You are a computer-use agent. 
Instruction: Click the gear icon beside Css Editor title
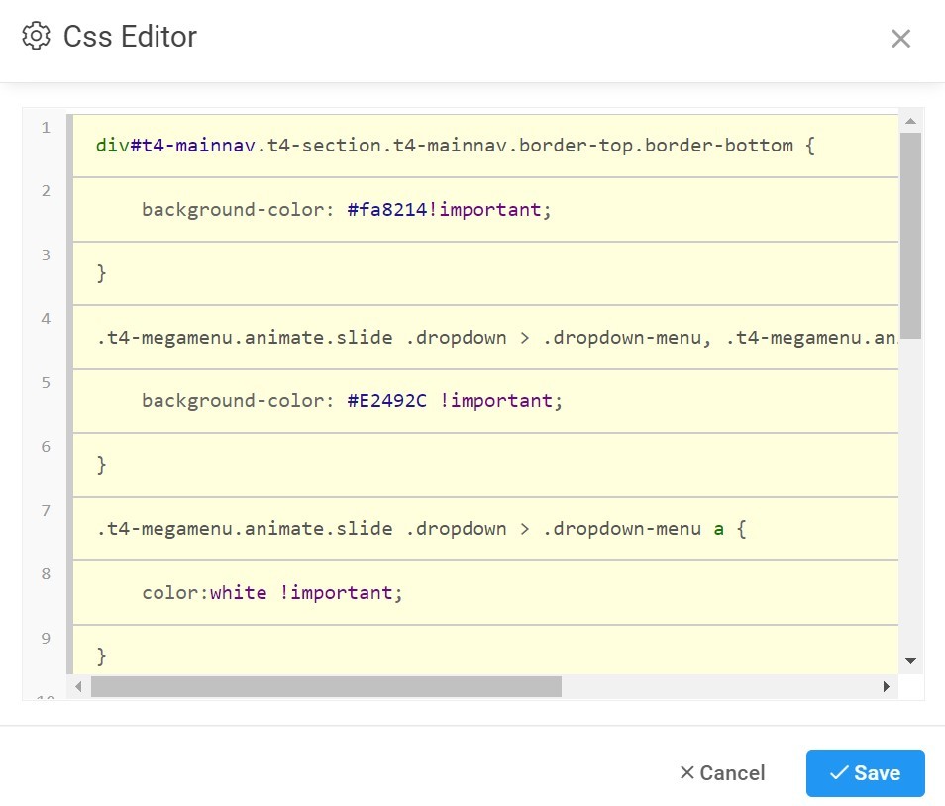pos(36,37)
